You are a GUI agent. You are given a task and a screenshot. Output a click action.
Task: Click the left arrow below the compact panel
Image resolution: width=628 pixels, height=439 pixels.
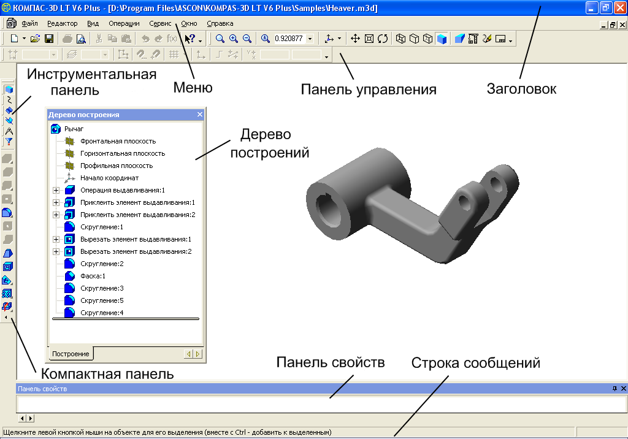6,317
